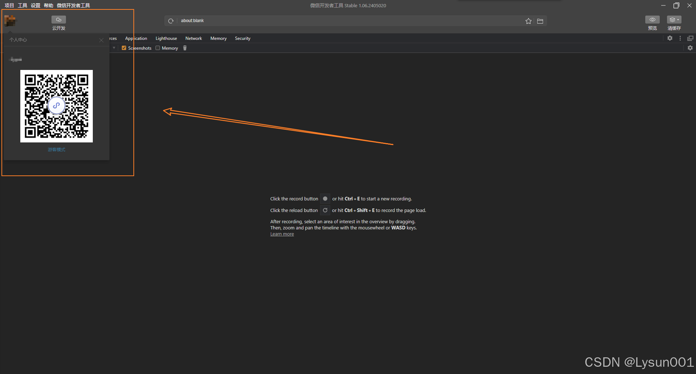
Task: Click the trash collect garbage icon
Action: pyautogui.click(x=185, y=48)
